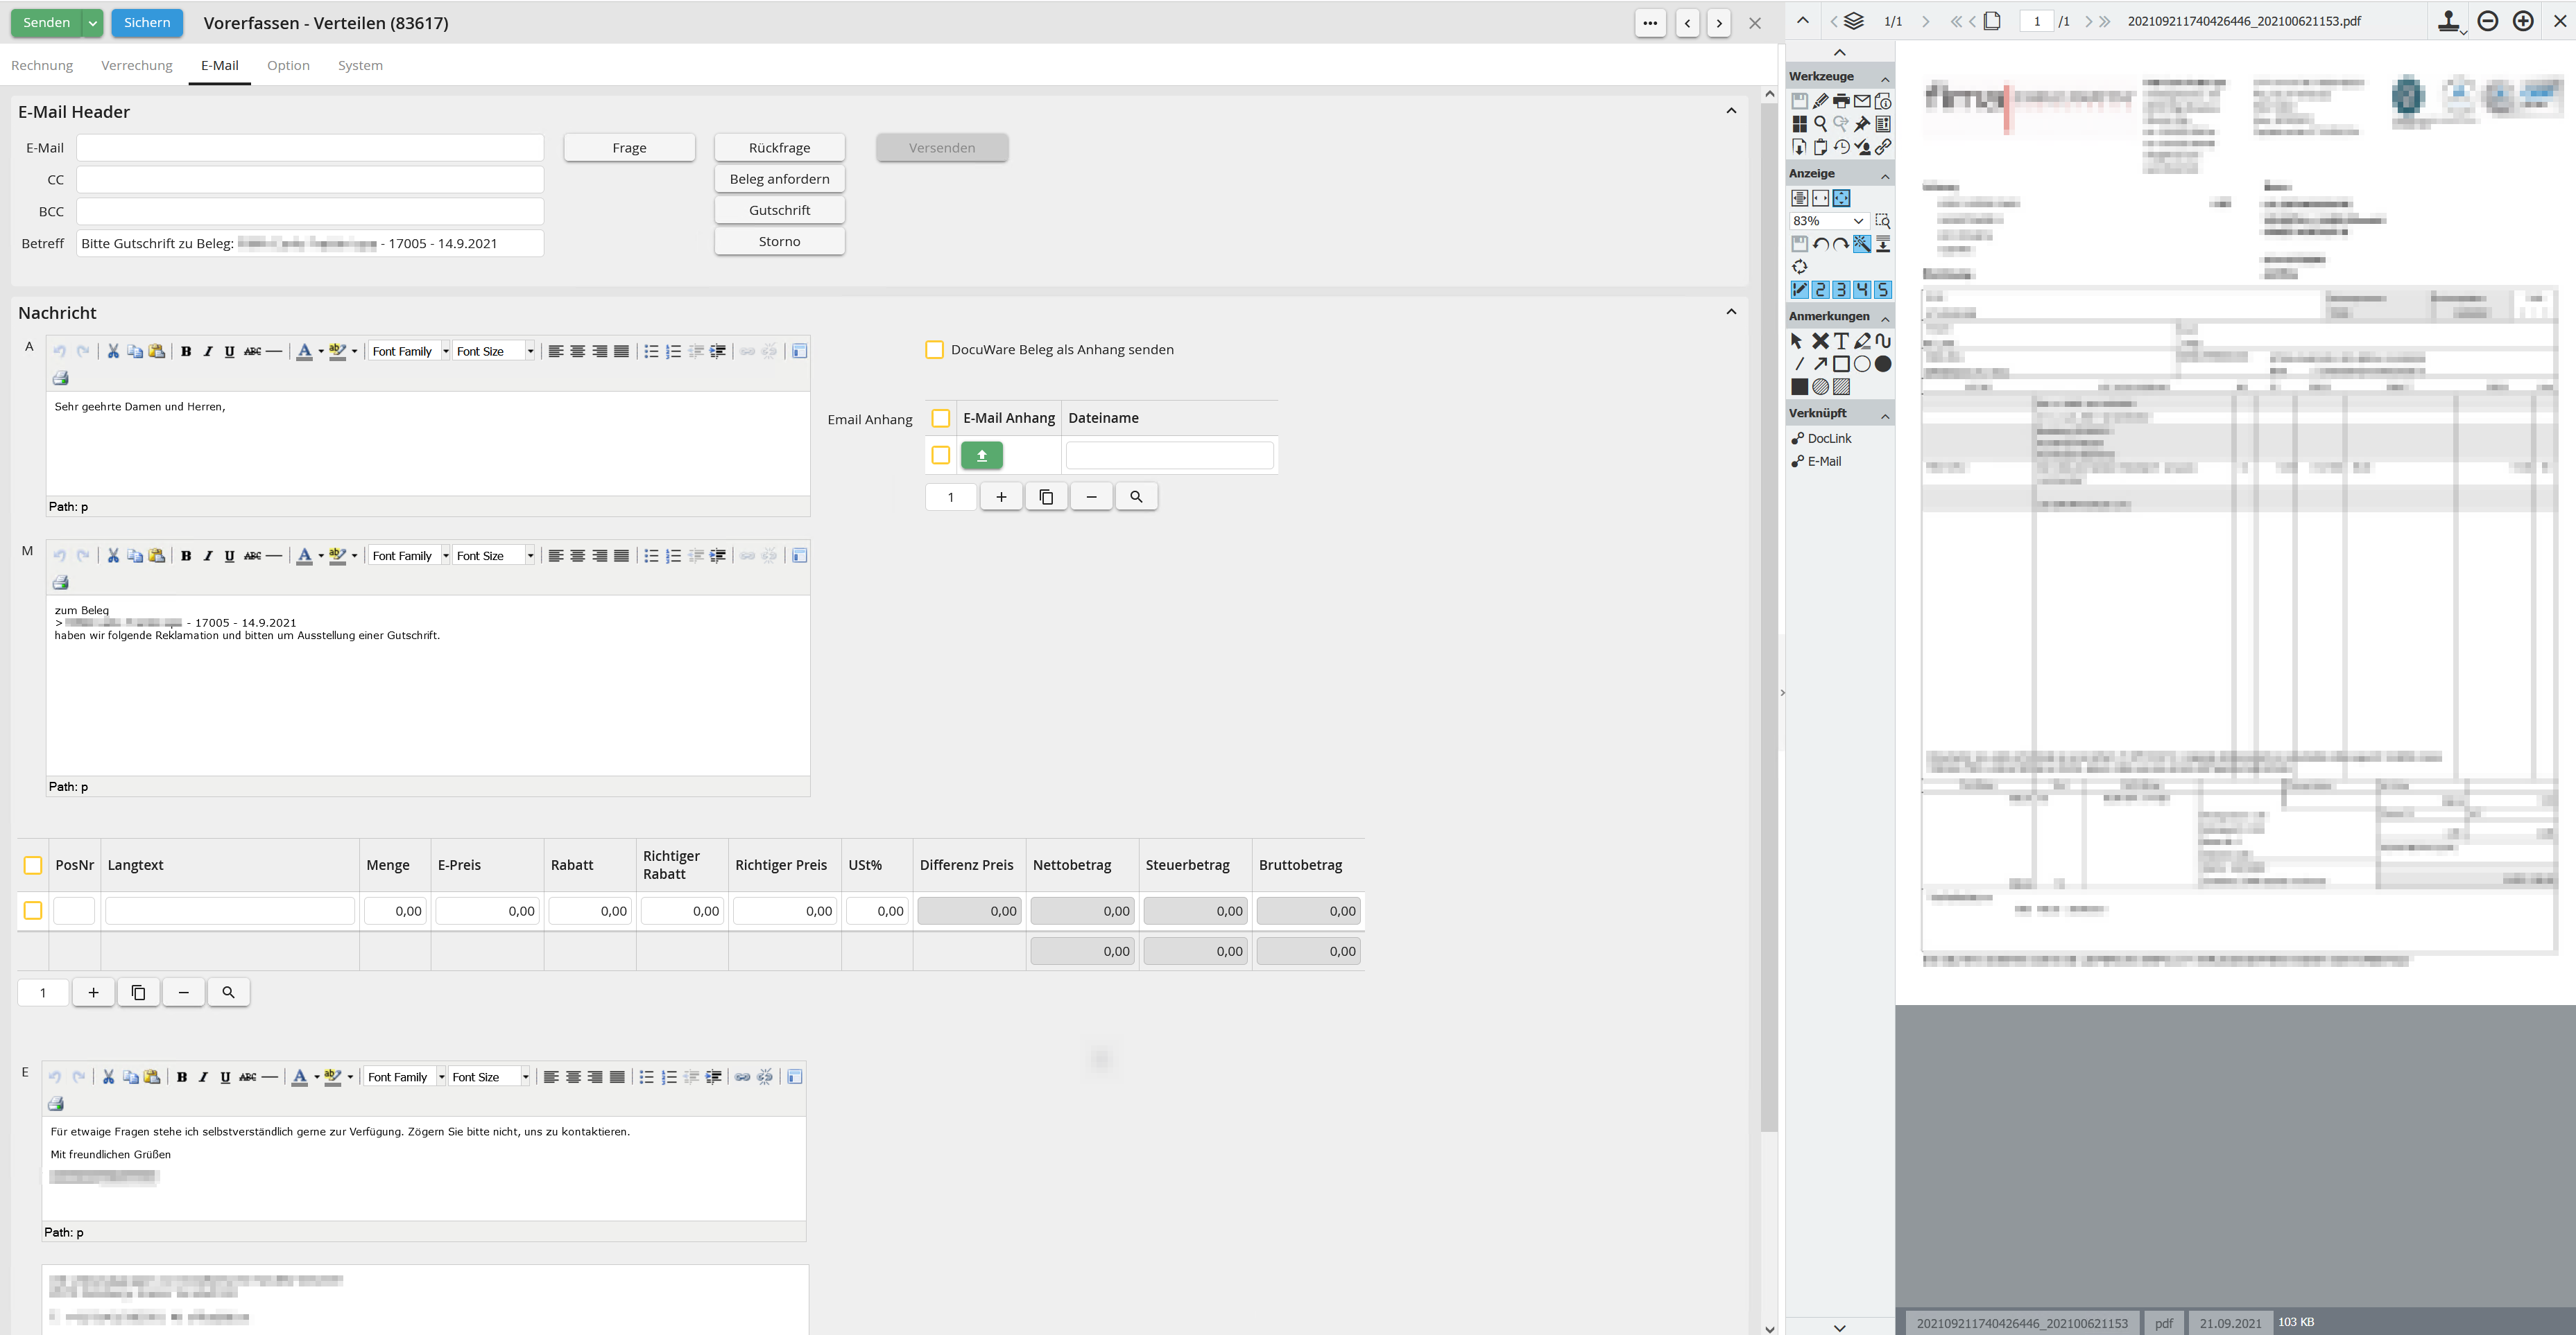
Task: Toggle annotation layer 2 in Anzeige
Action: [x=1820, y=290]
